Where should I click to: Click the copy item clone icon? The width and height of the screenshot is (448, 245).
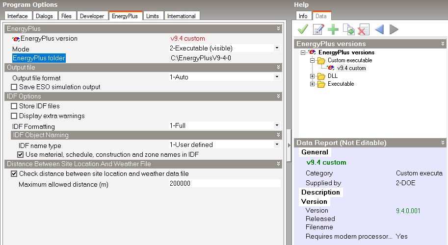349,30
